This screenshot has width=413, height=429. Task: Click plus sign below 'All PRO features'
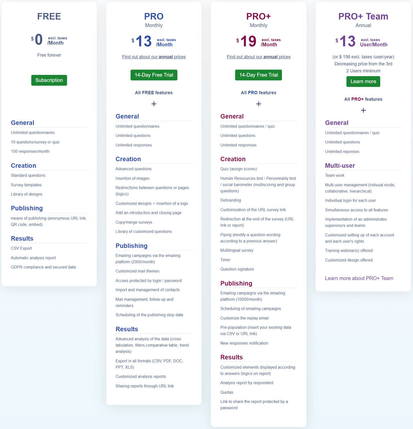258,104
